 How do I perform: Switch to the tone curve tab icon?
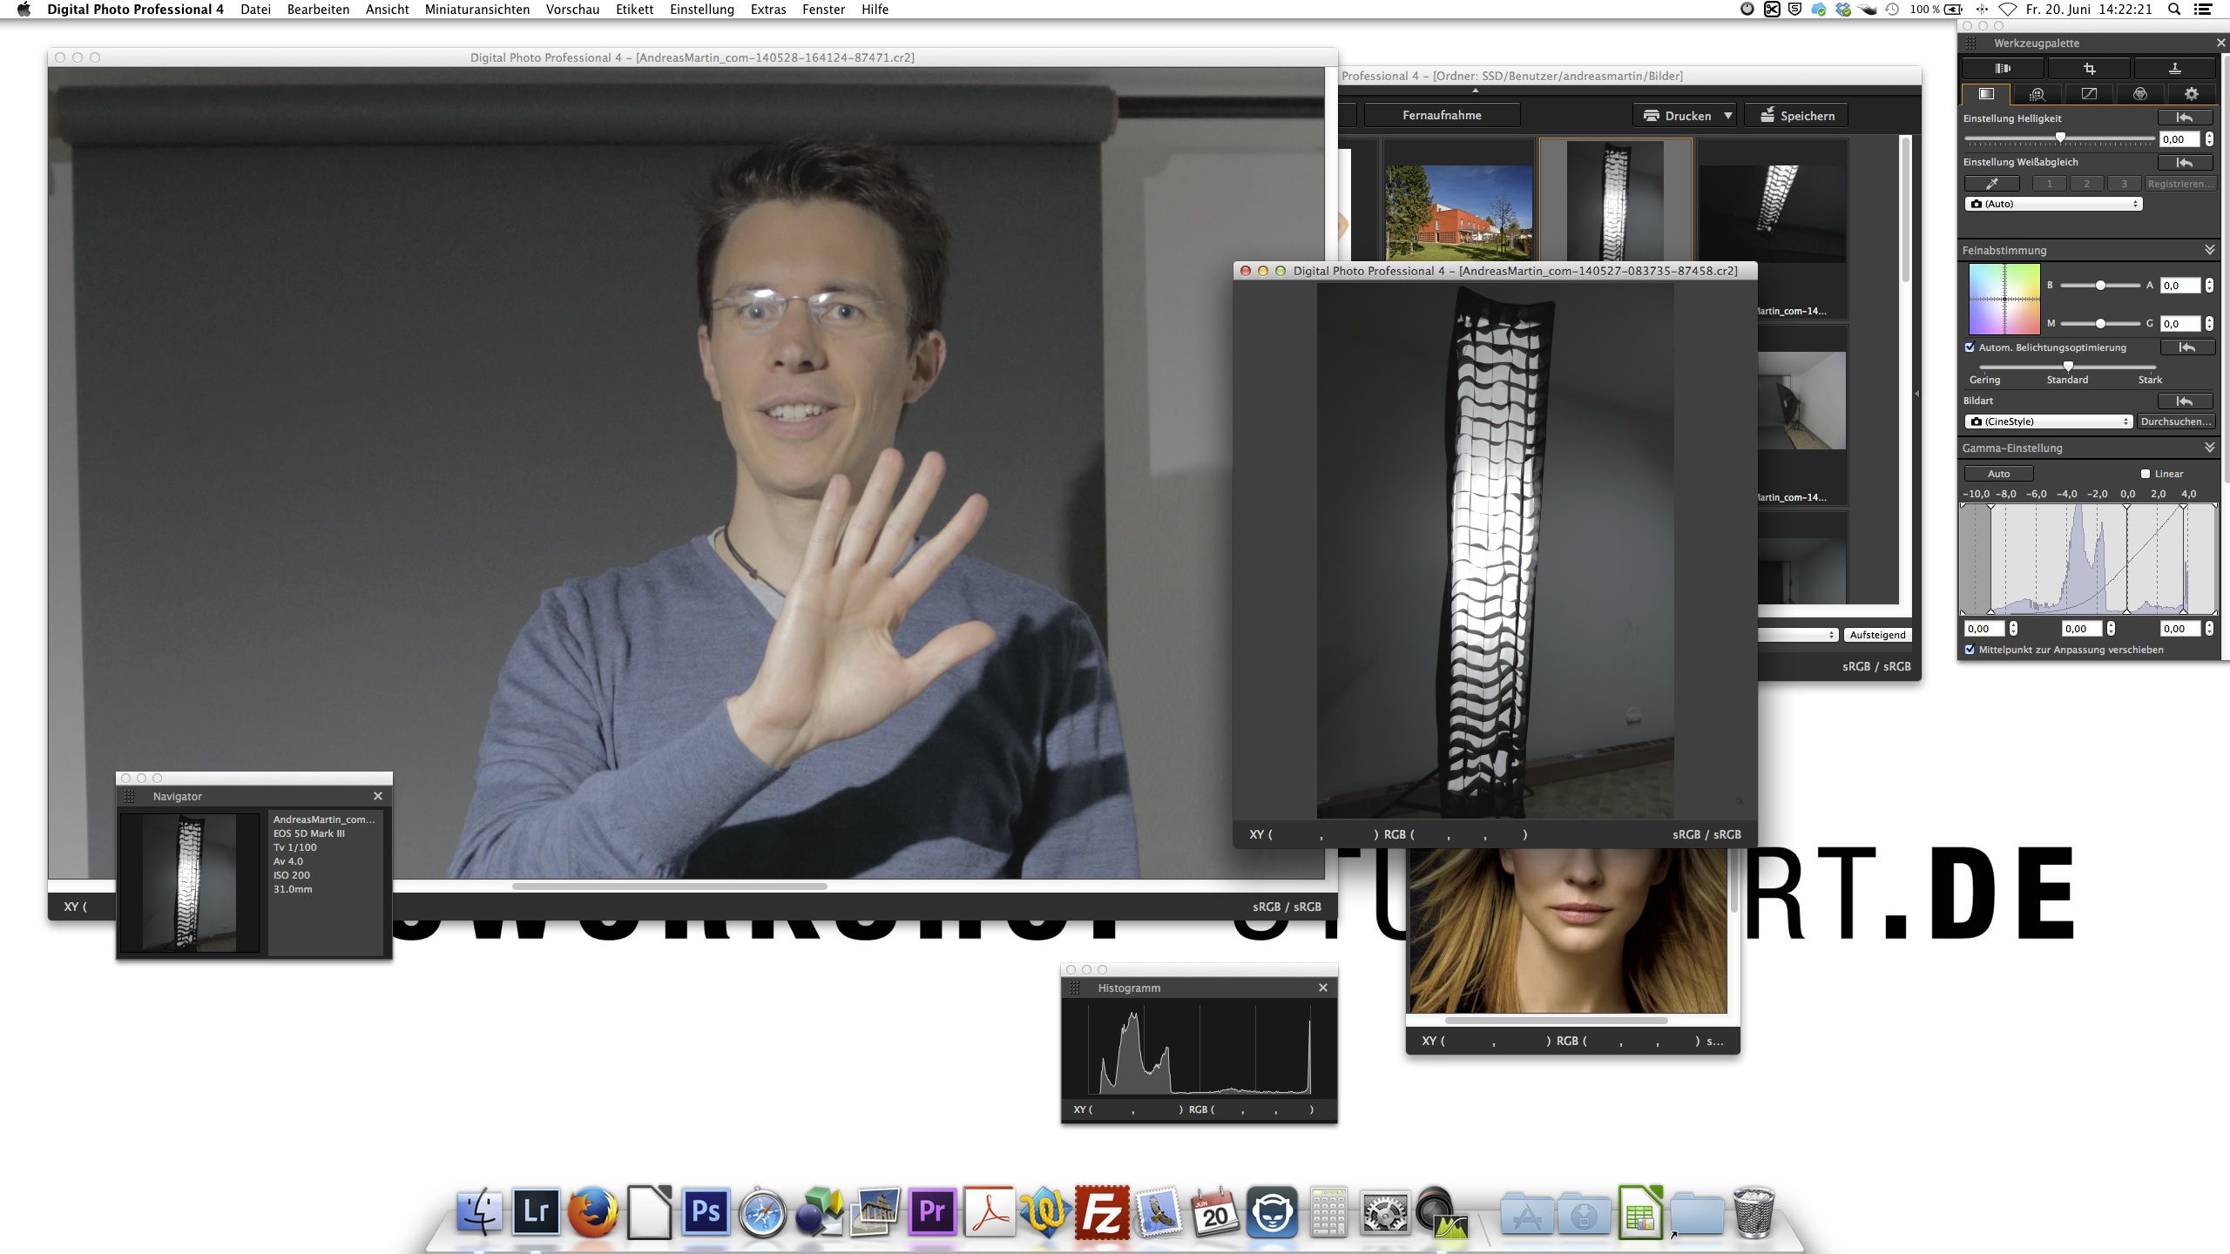coord(2088,94)
